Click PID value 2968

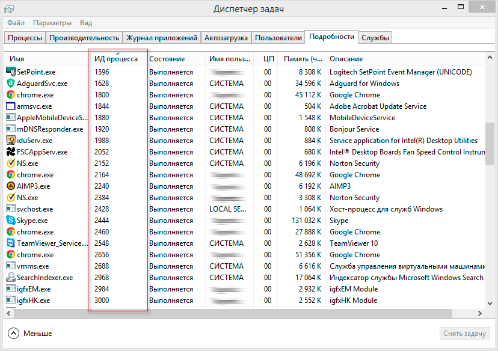coord(102,277)
